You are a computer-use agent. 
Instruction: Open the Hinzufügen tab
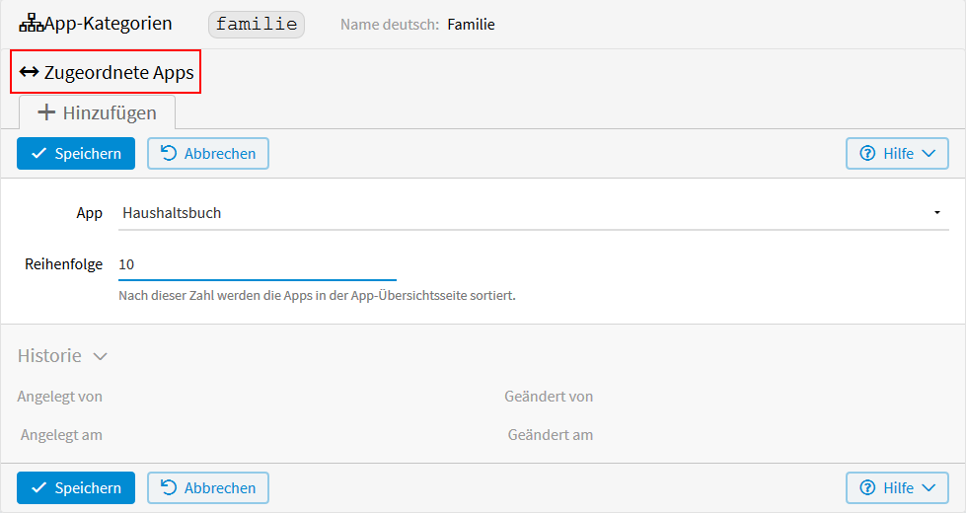(98, 112)
